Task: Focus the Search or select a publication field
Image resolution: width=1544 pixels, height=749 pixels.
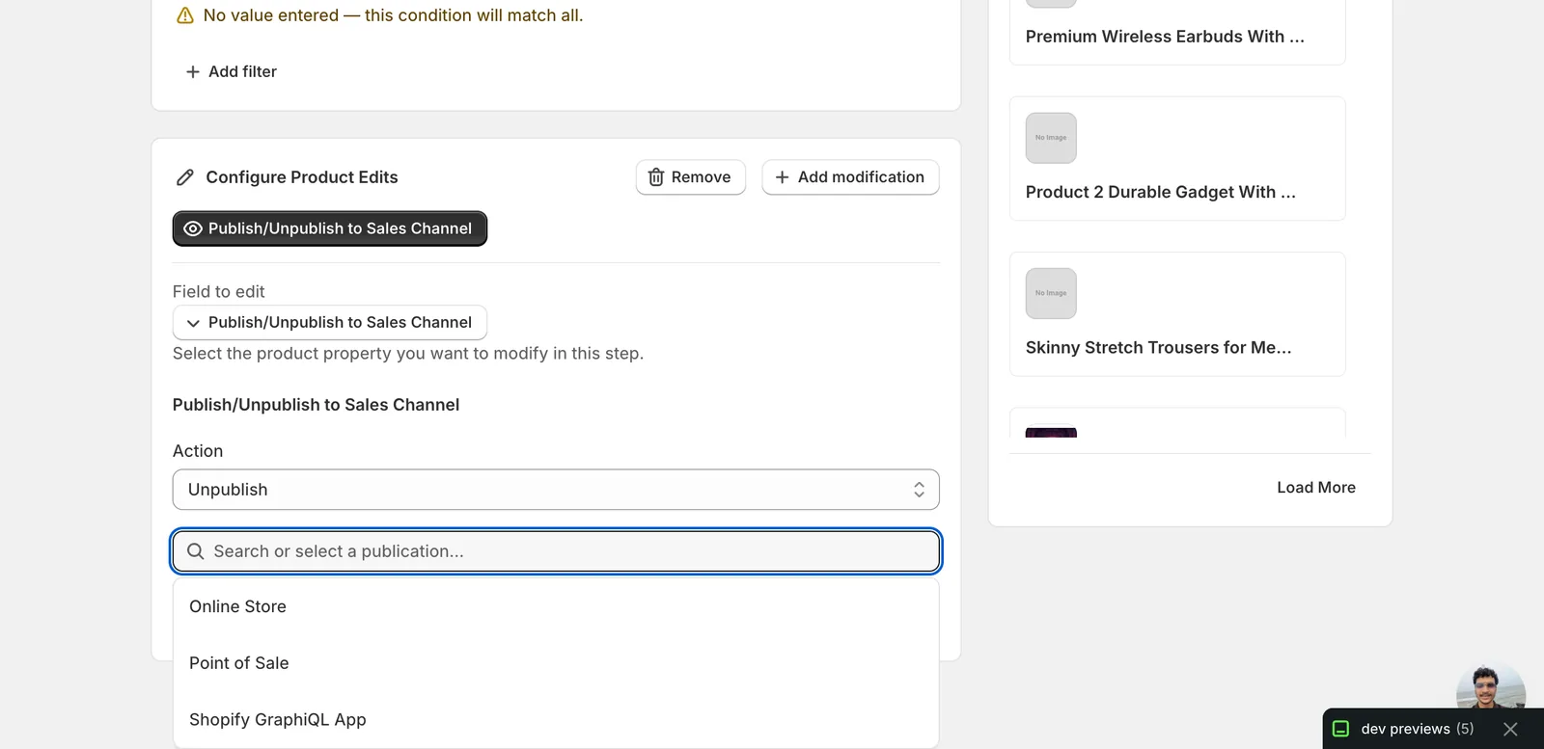Action: [x=556, y=551]
